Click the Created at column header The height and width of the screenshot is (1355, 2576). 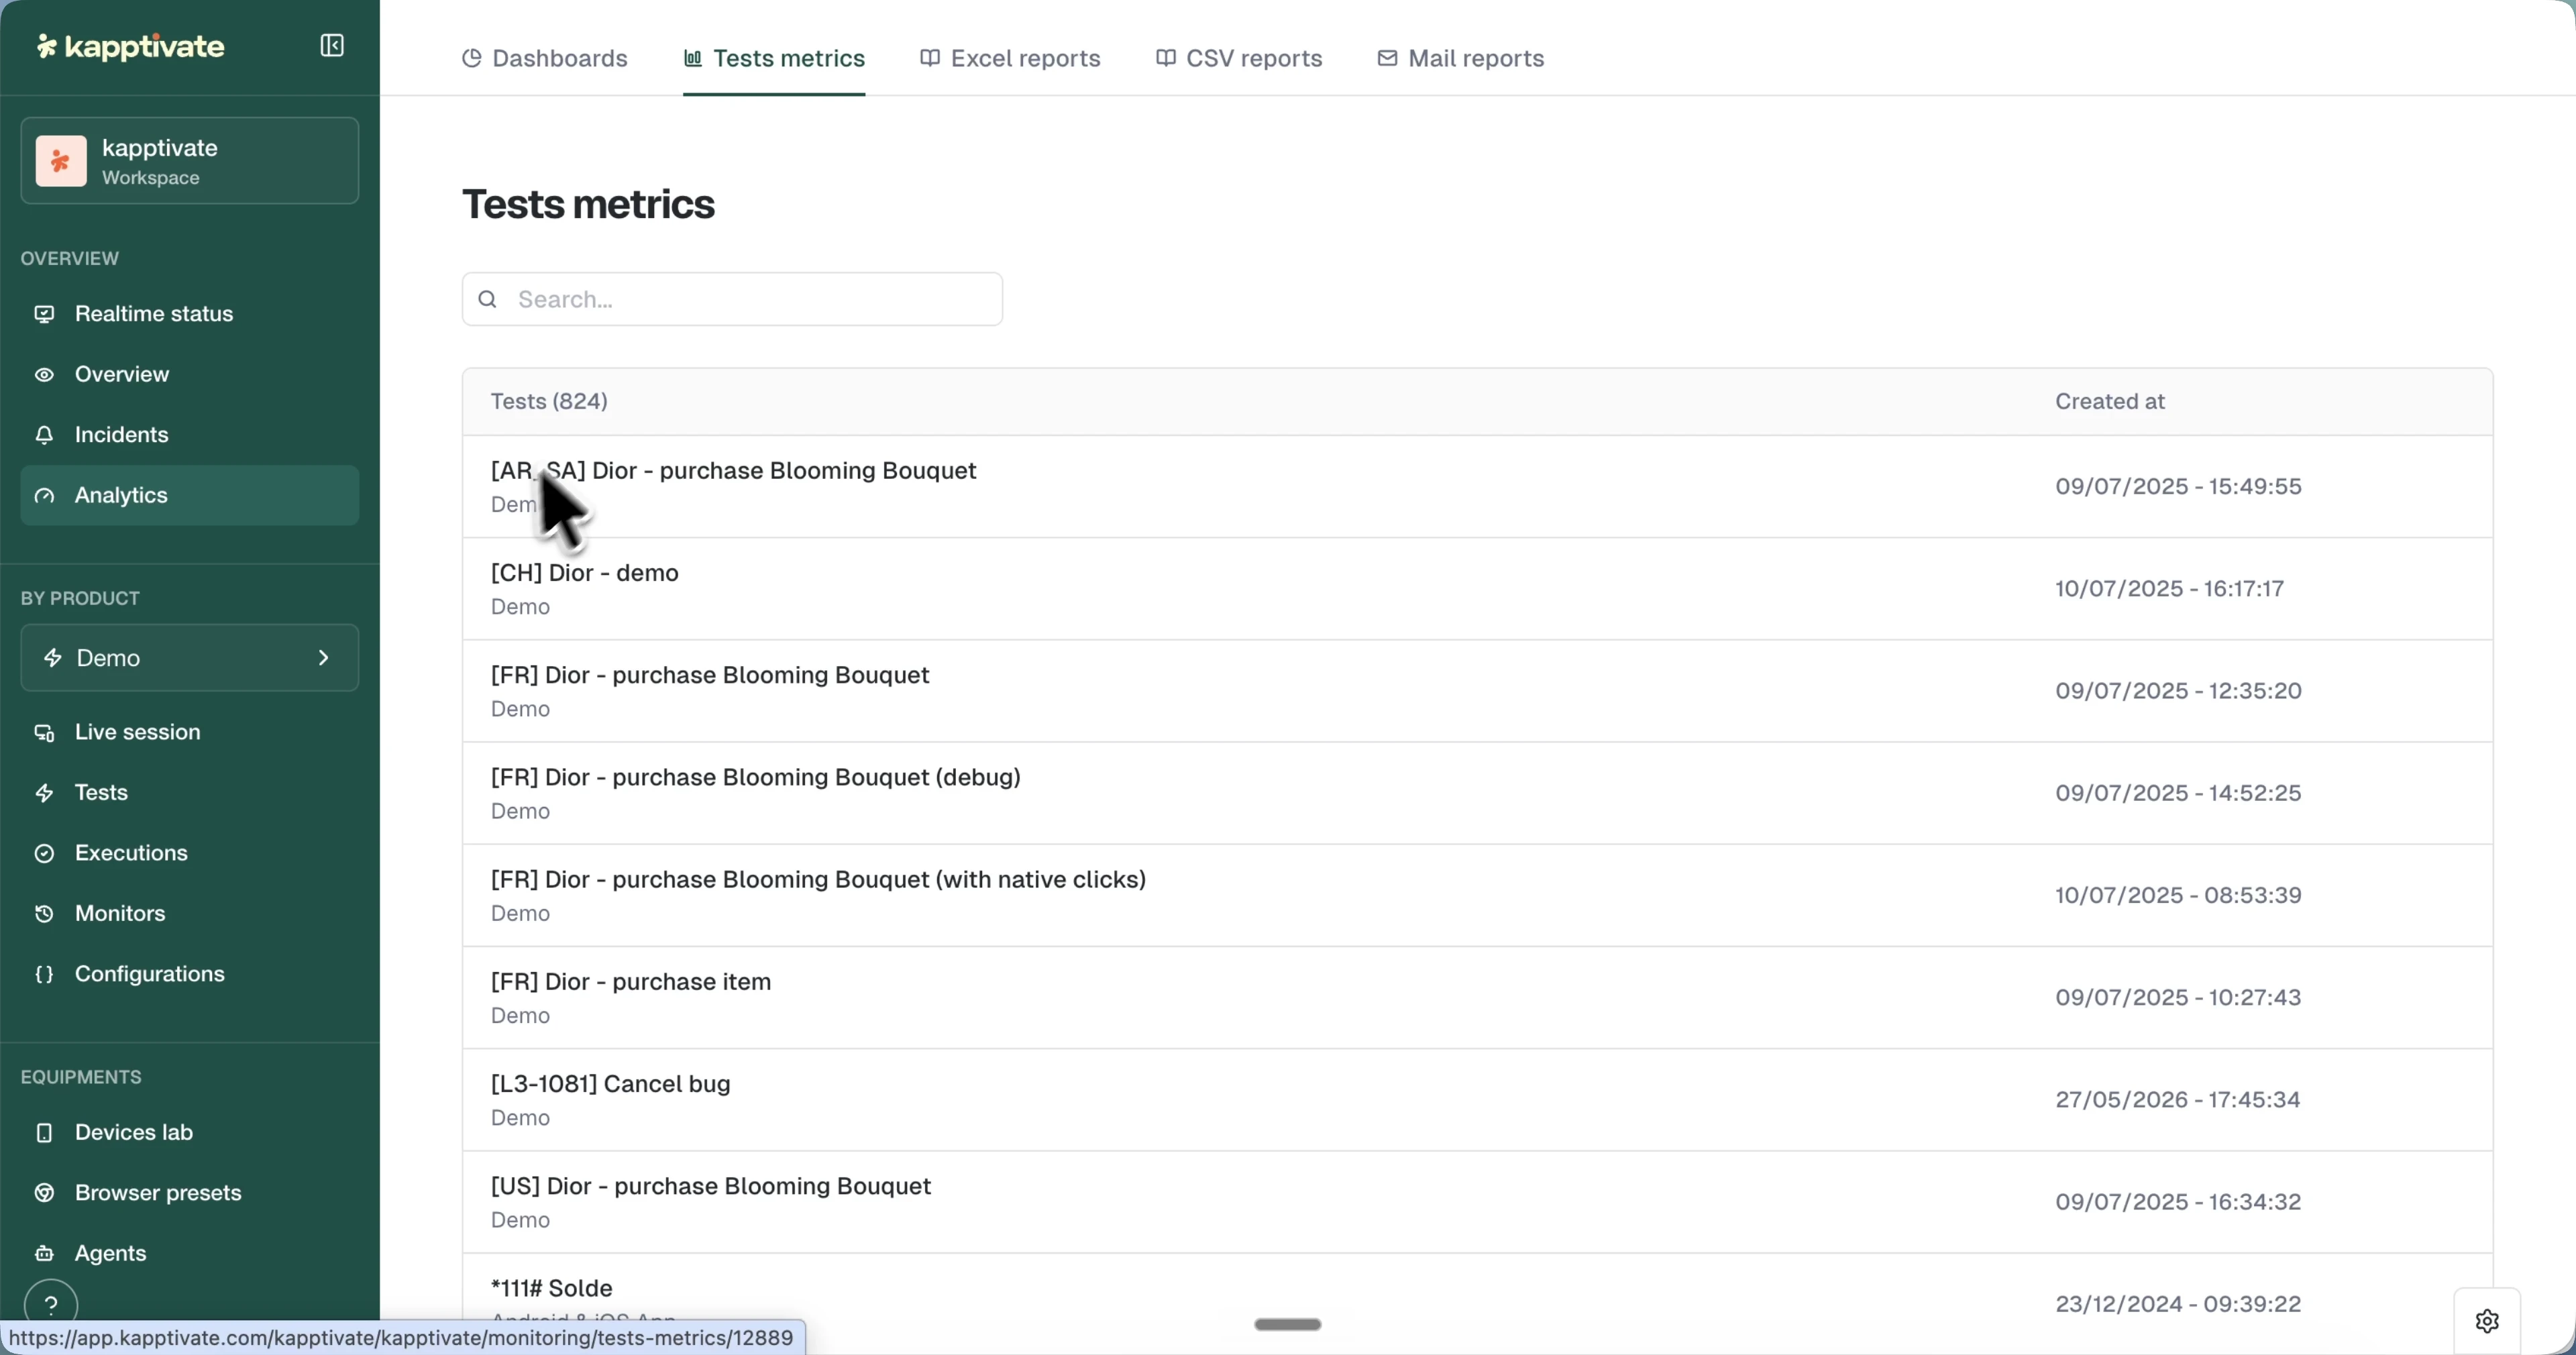(2110, 402)
